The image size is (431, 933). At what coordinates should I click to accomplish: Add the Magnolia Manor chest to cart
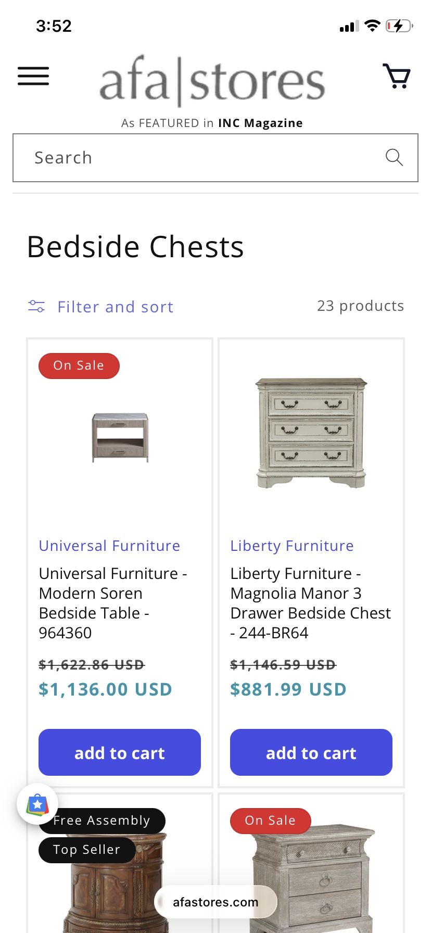point(311,752)
